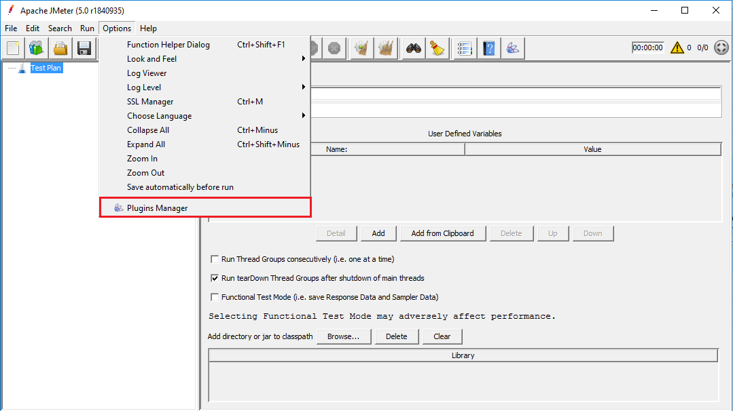Image resolution: width=733 pixels, height=411 pixels.
Task: Click the 00:00:00 elapsed time field
Action: pos(648,47)
